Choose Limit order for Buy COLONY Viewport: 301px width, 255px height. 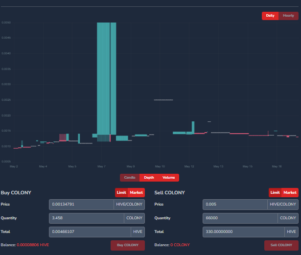point(121,192)
